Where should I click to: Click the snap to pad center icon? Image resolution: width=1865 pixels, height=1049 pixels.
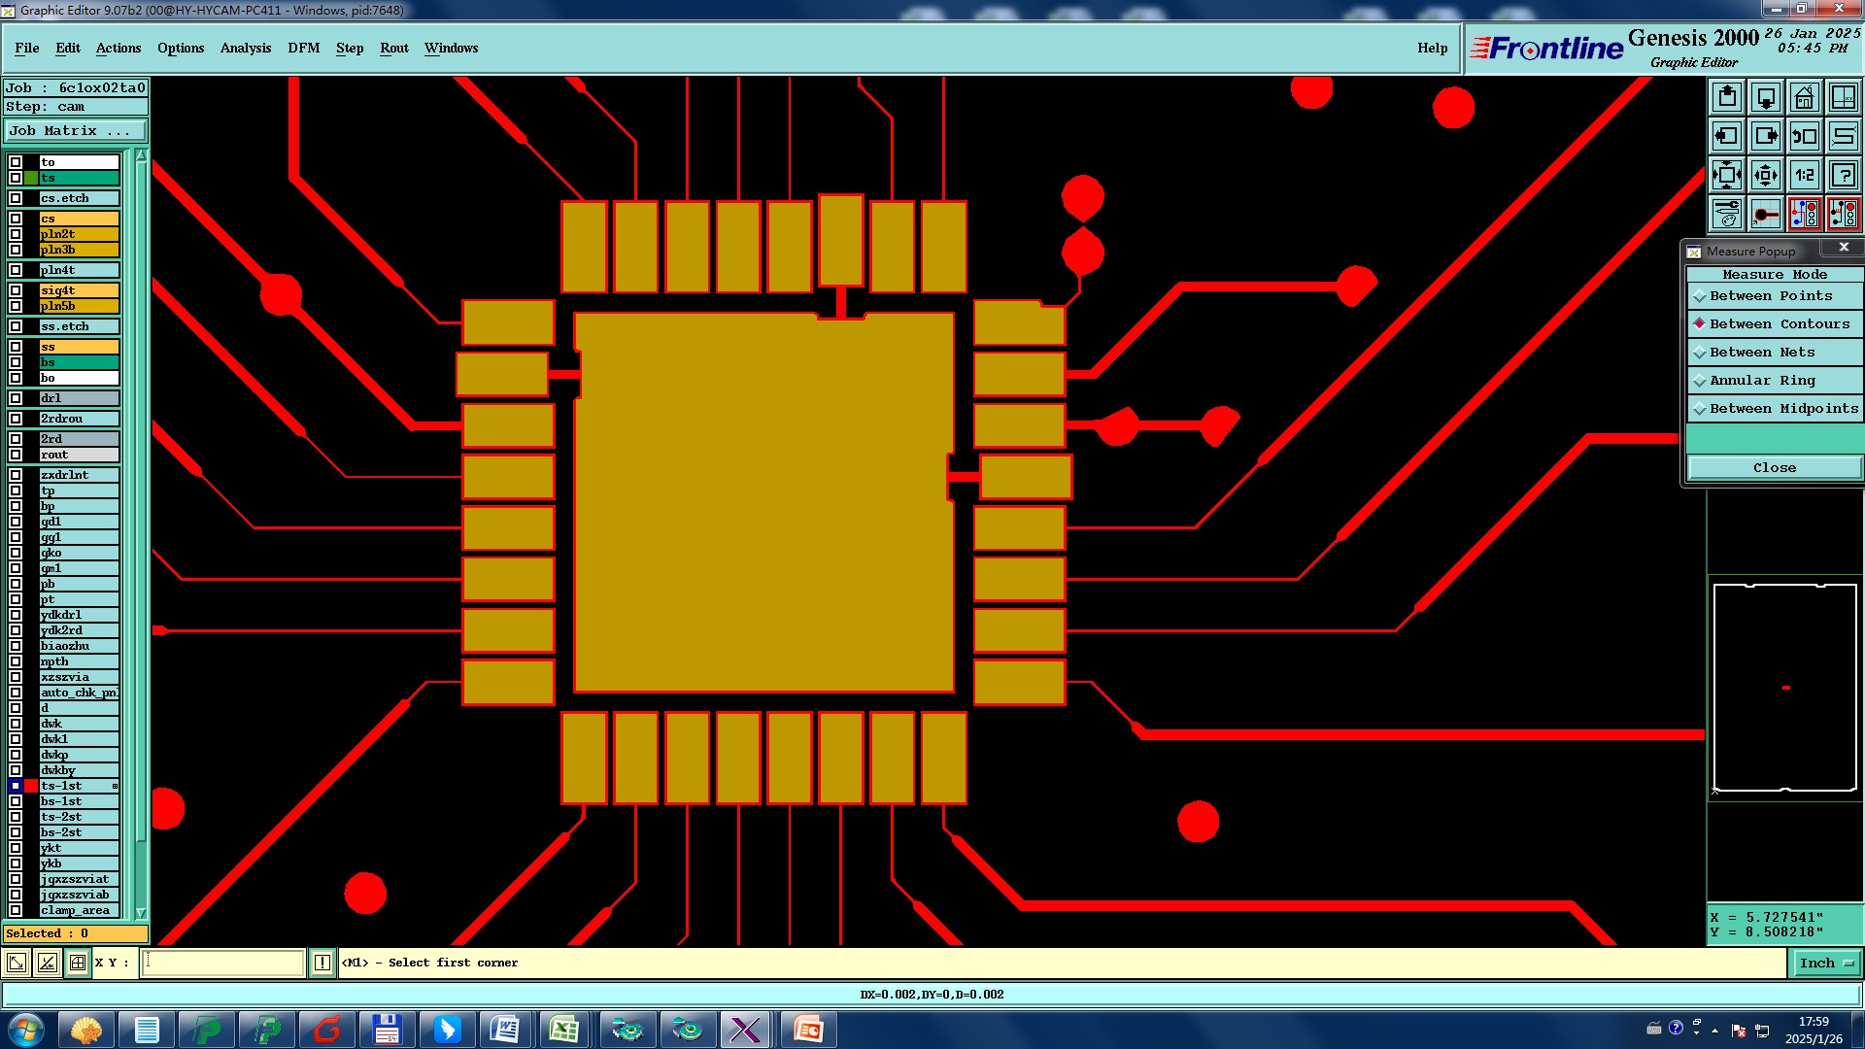tap(1766, 214)
